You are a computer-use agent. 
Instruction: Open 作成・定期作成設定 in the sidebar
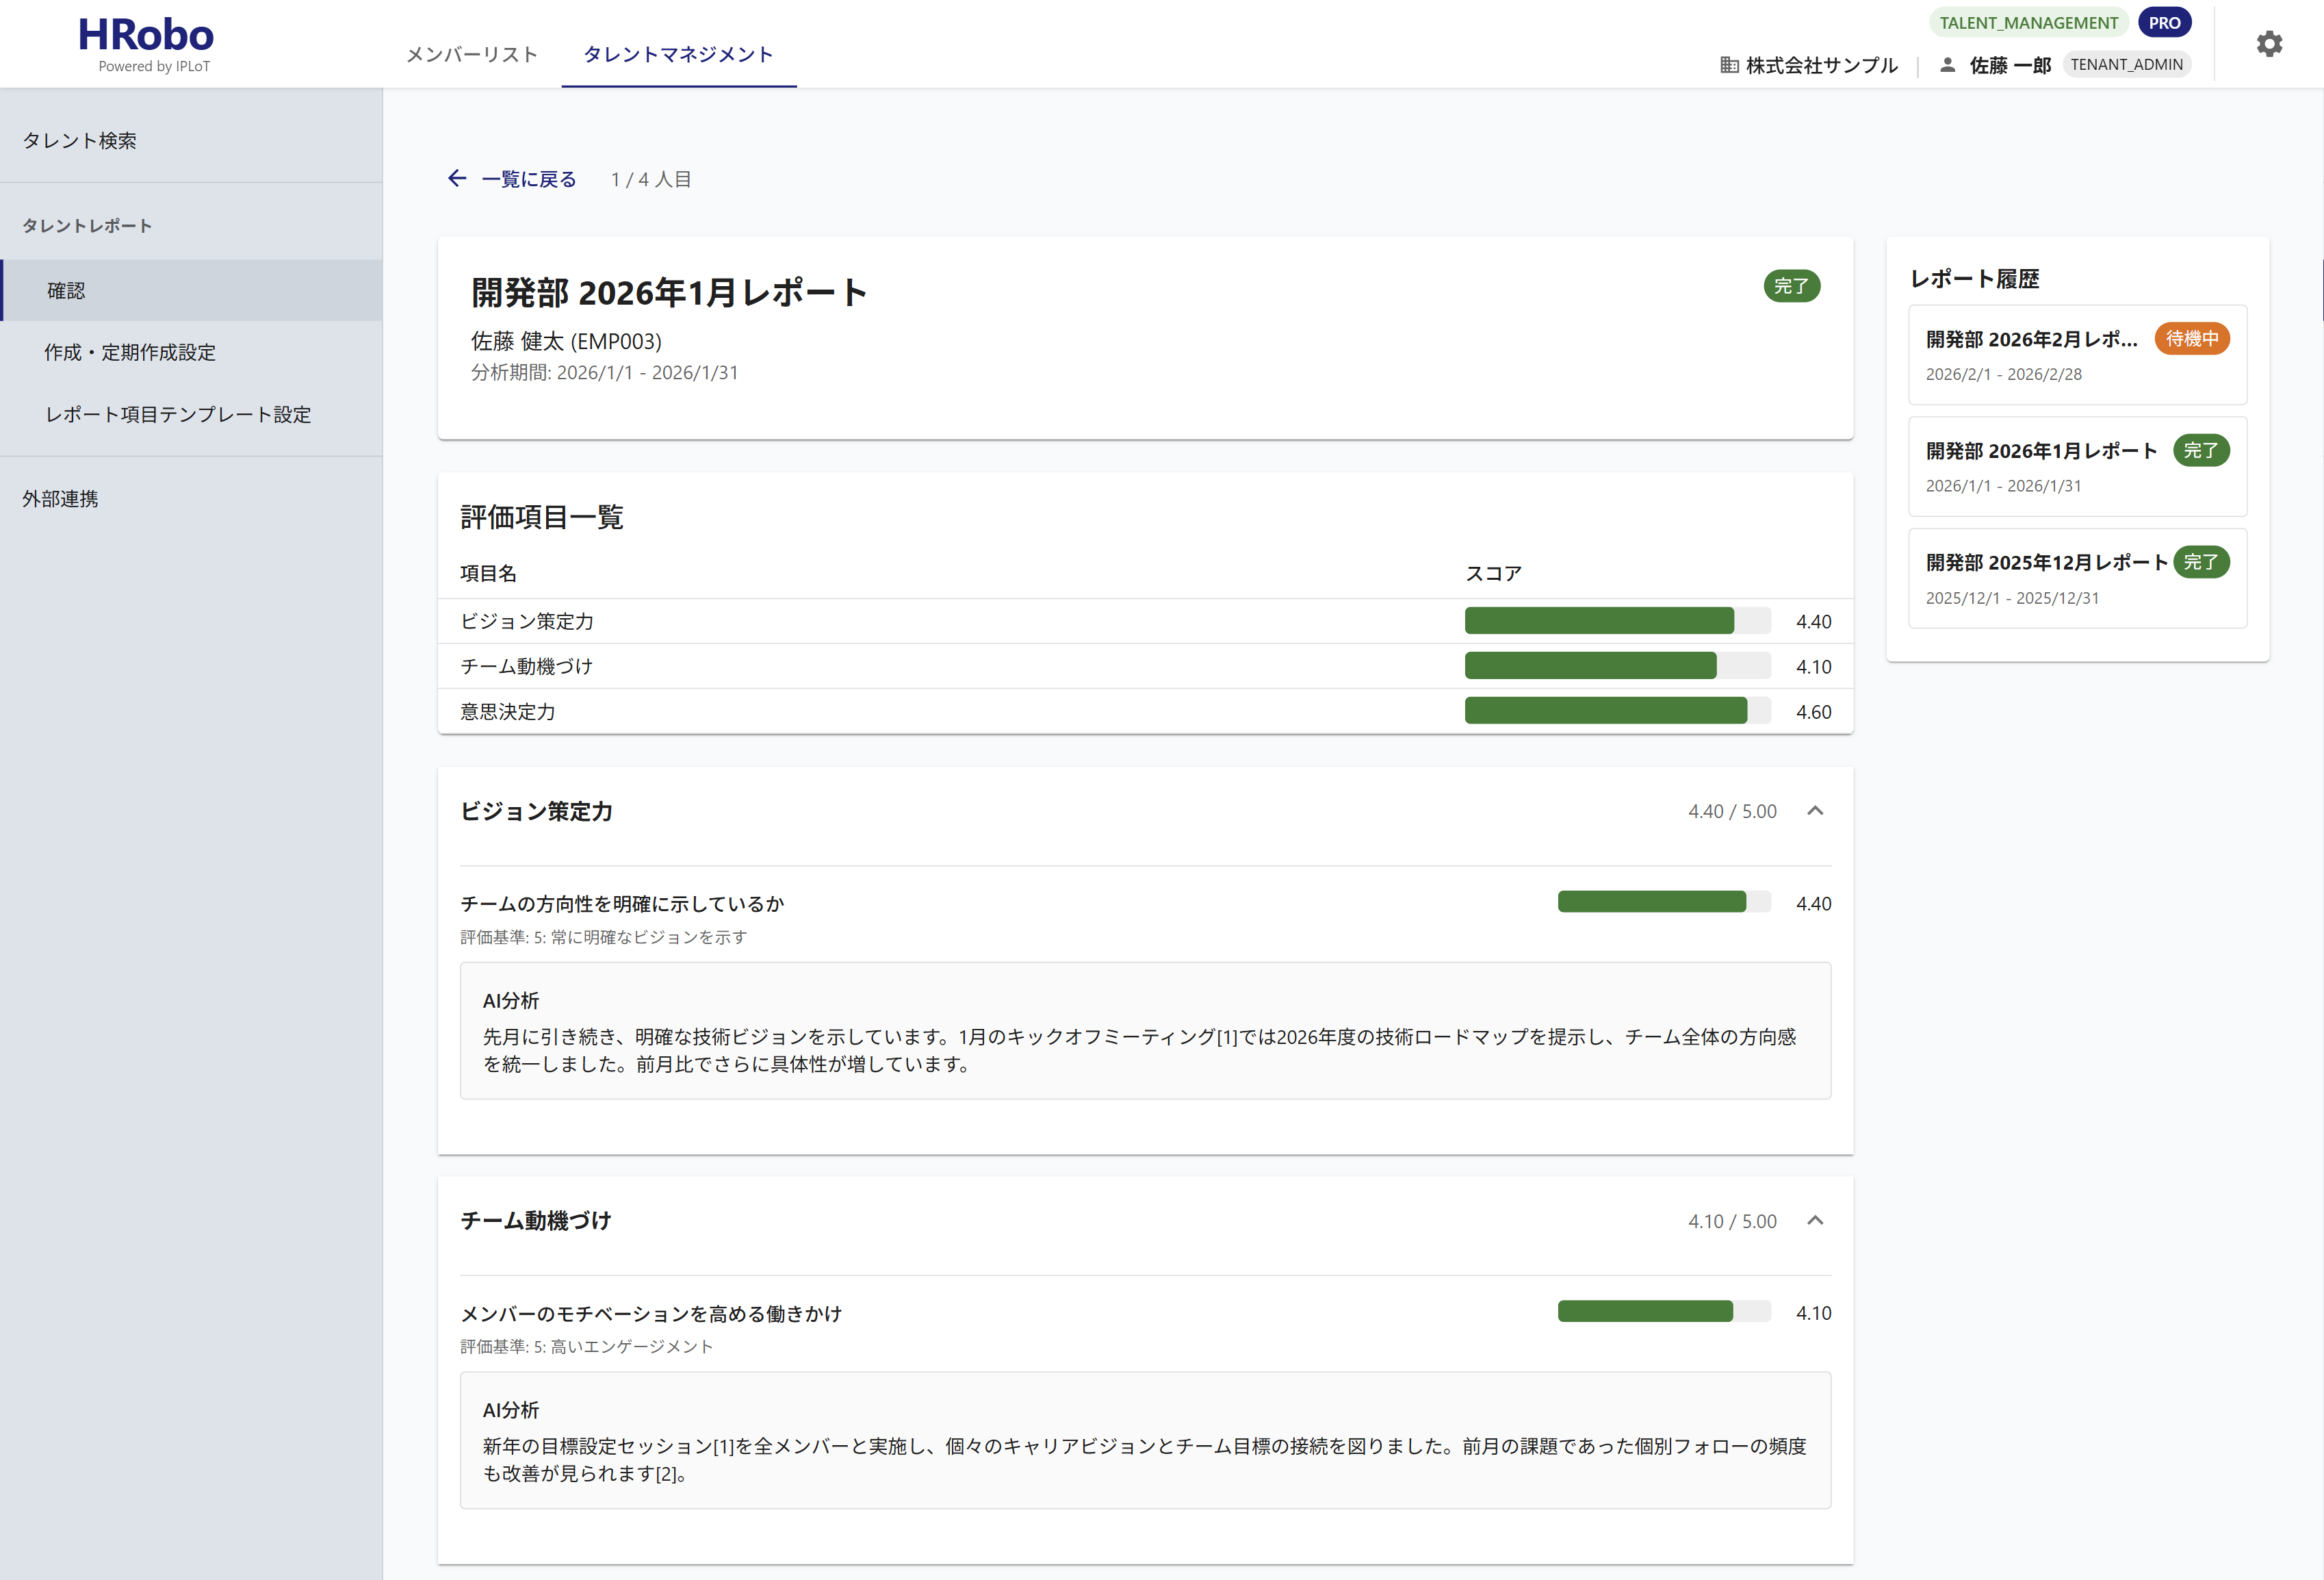(x=191, y=353)
